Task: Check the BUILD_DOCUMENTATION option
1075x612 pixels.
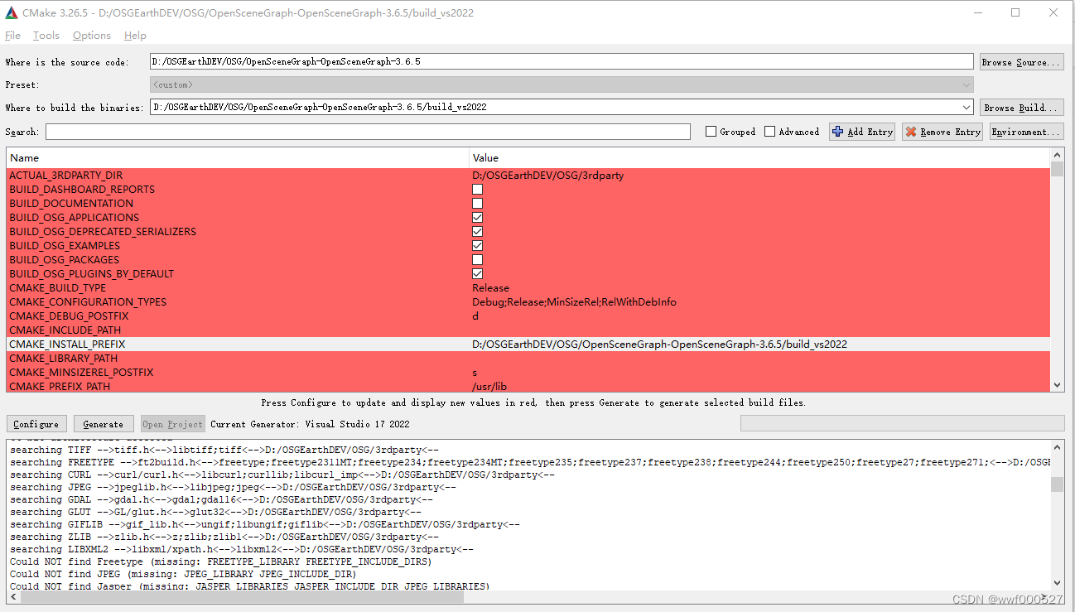Action: [477, 203]
